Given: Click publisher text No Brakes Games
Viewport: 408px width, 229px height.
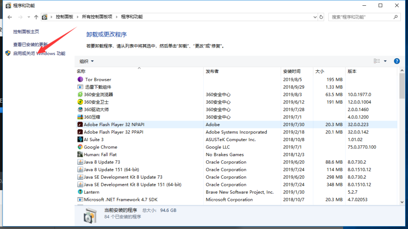Looking at the screenshot, I should pos(224,155).
